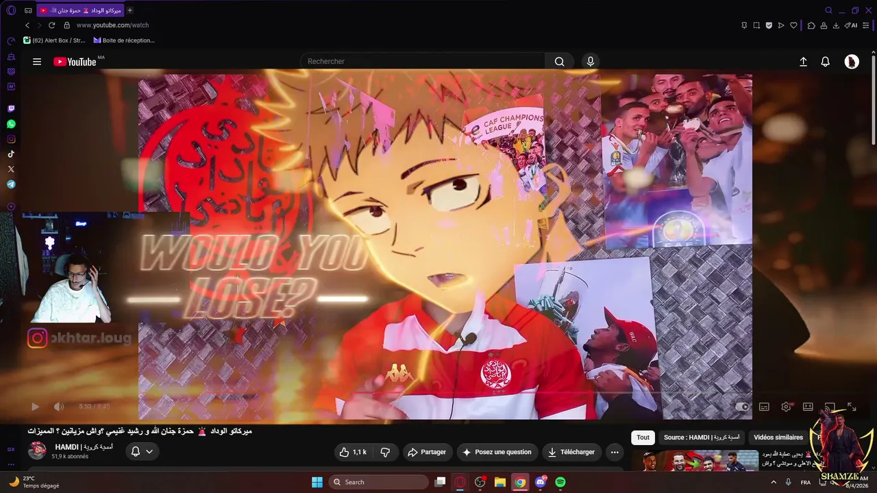Expand the subscription notification bell dropdown

click(x=143, y=451)
